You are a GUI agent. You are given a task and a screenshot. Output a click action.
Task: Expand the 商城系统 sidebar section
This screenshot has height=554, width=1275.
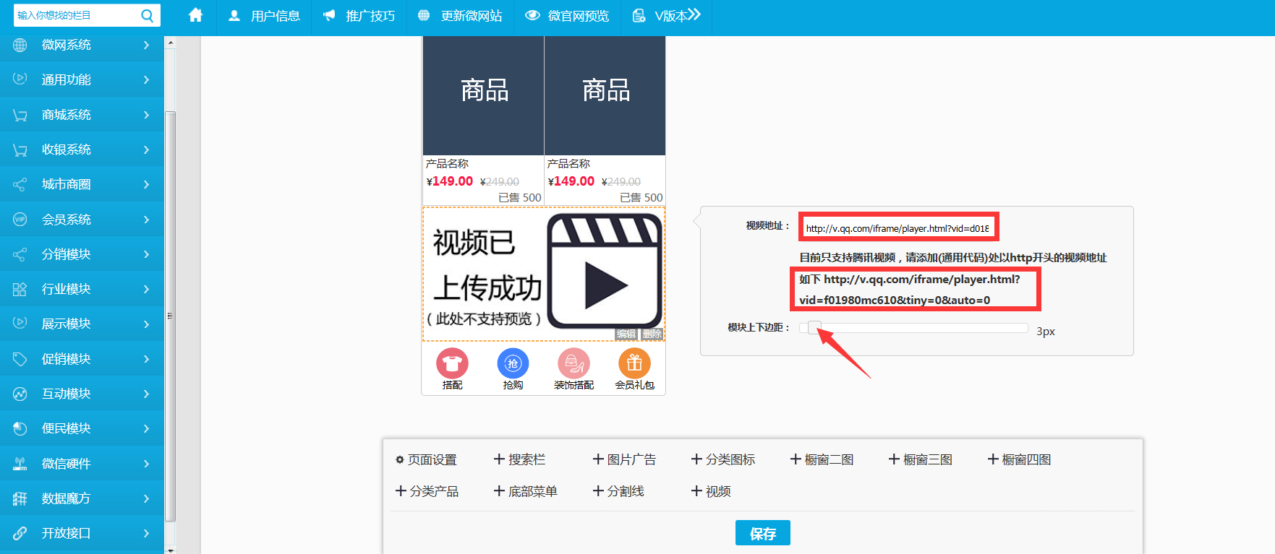tap(82, 115)
